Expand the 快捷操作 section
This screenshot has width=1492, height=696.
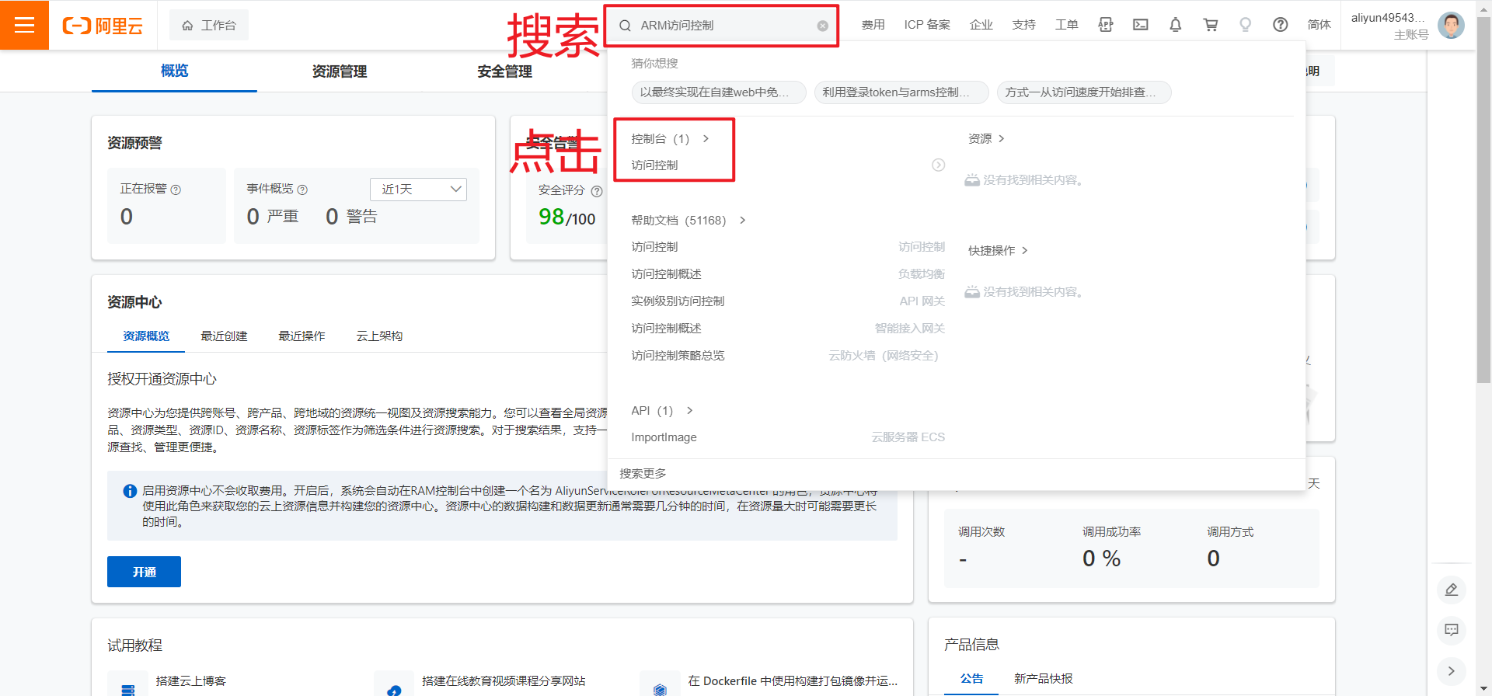(998, 251)
